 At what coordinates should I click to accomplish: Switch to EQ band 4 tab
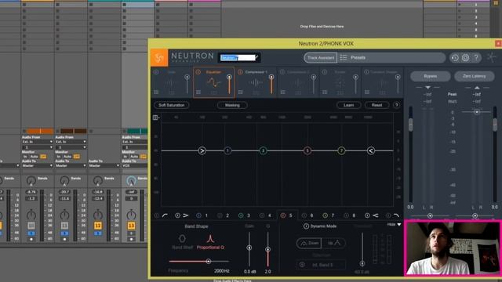coord(266,215)
